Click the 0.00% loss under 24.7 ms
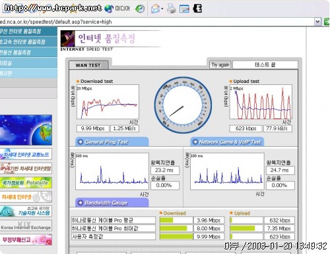 pyautogui.click(x=280, y=186)
